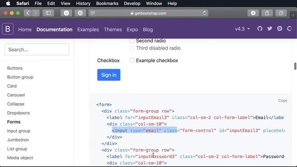
Task: Open the Edit menu
Action: point(51,3)
